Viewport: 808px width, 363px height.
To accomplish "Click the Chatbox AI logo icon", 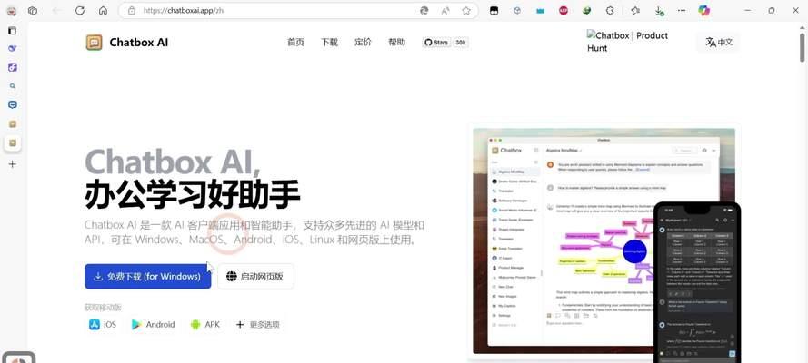I will pos(94,42).
